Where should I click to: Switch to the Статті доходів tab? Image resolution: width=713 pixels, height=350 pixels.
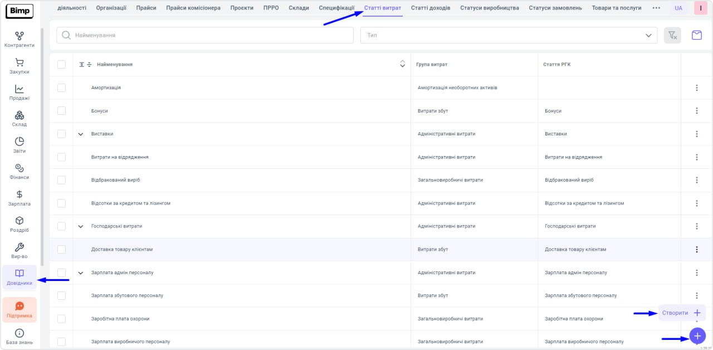click(431, 8)
